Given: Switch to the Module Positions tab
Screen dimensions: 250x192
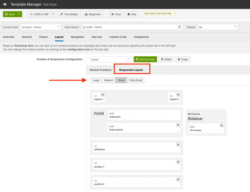Looking at the screenshot, I should point(101,70).
